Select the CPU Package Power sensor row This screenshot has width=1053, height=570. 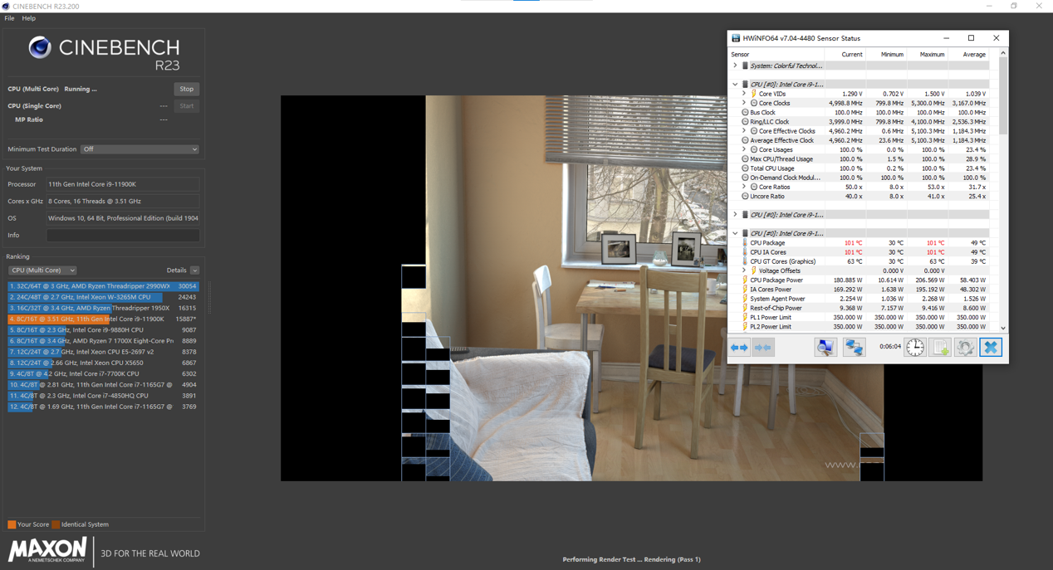point(859,280)
